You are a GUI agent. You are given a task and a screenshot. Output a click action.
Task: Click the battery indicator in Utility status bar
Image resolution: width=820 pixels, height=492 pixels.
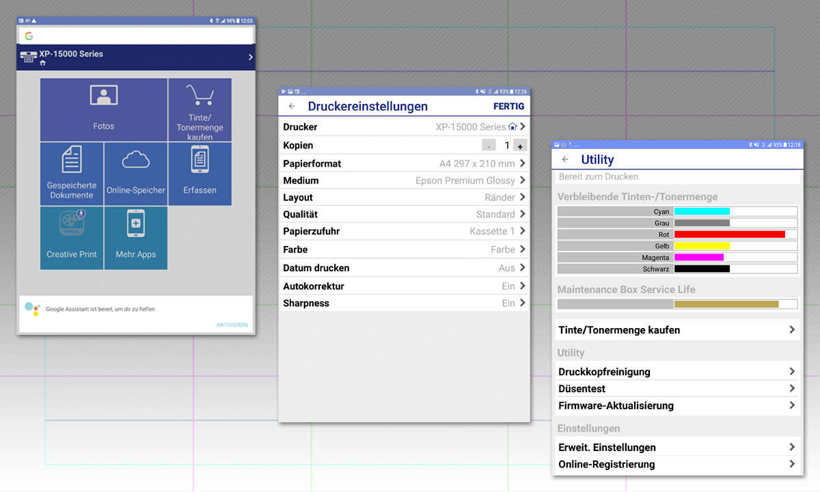coord(785,145)
